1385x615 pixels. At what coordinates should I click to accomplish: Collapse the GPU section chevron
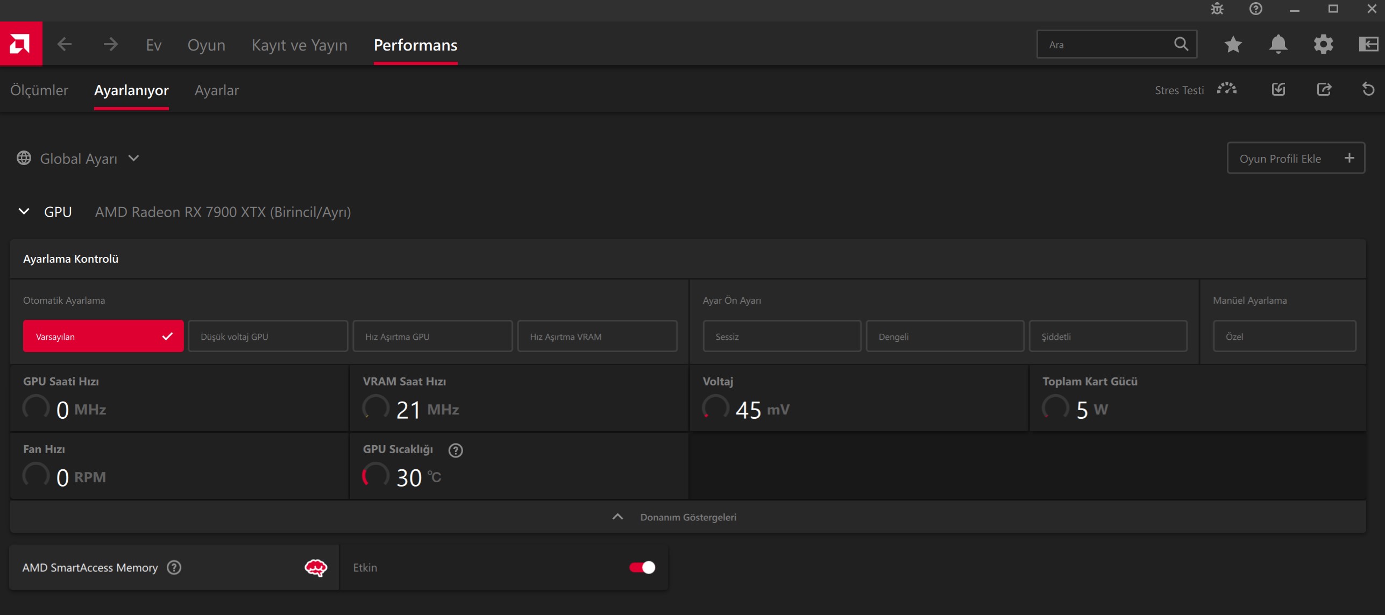point(24,211)
